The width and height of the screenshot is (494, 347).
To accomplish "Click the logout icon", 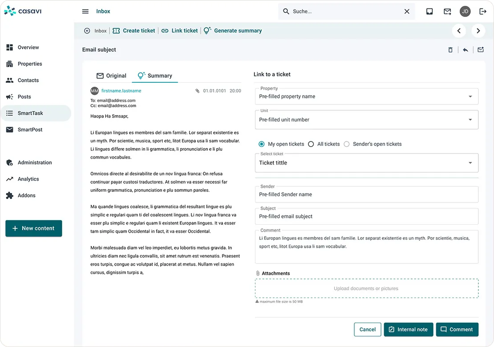I will point(483,11).
